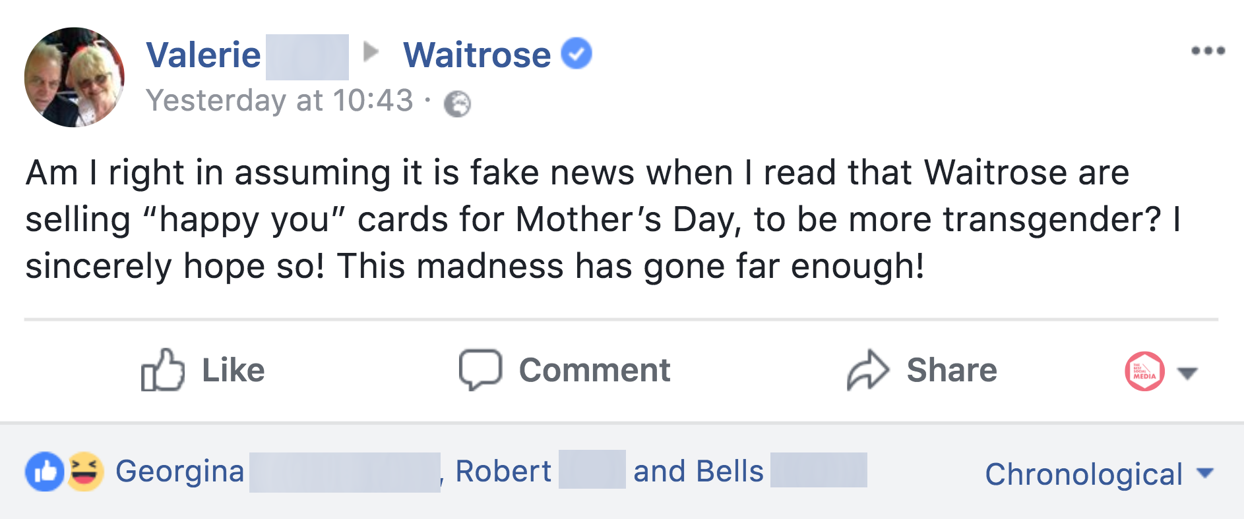Open Valerie's profile name link
Image resolution: width=1244 pixels, height=519 pixels.
pyautogui.click(x=203, y=55)
